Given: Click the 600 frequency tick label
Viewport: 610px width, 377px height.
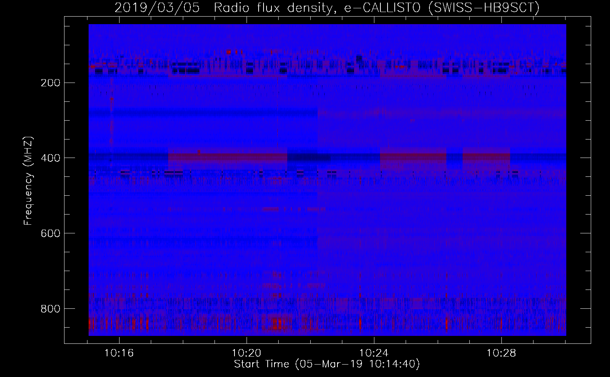Looking at the screenshot, I should point(50,233).
